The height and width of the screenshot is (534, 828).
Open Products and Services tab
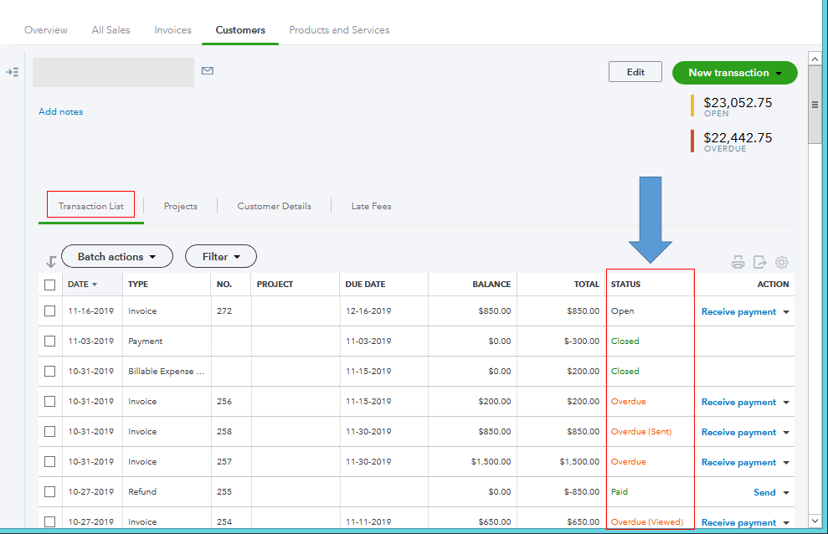point(339,30)
